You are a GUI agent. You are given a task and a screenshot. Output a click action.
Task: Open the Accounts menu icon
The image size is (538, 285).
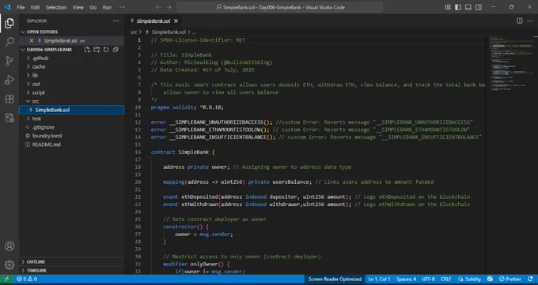point(9,246)
